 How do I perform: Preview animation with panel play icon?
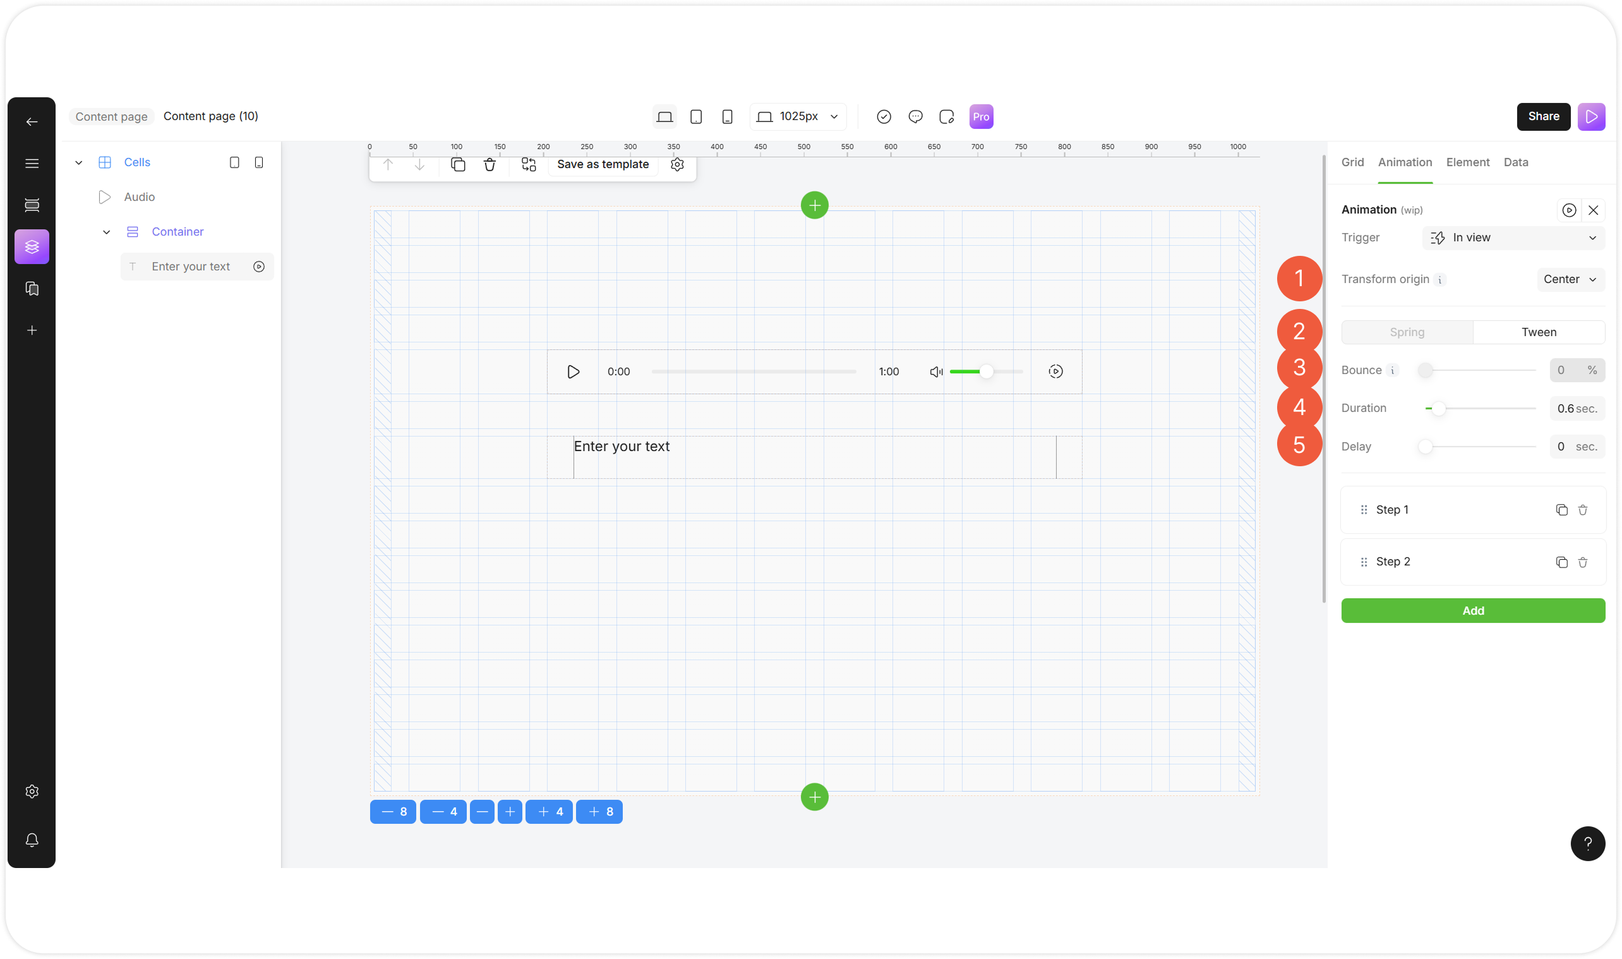tap(1569, 210)
